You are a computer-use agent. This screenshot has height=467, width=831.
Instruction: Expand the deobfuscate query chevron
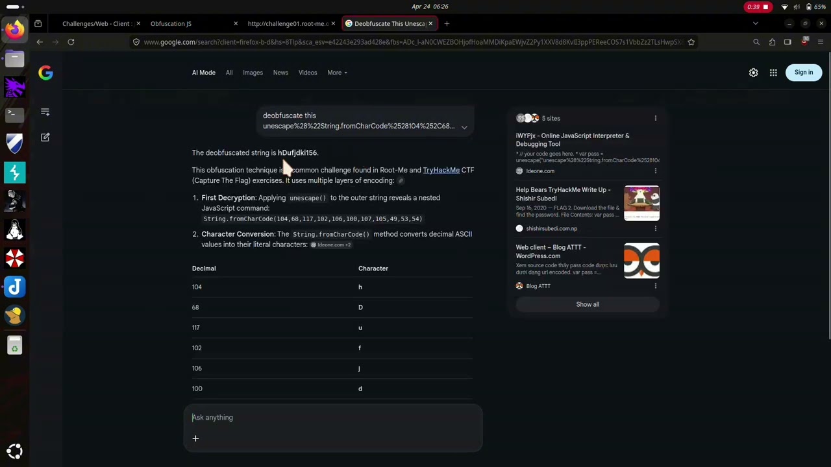pyautogui.click(x=464, y=127)
